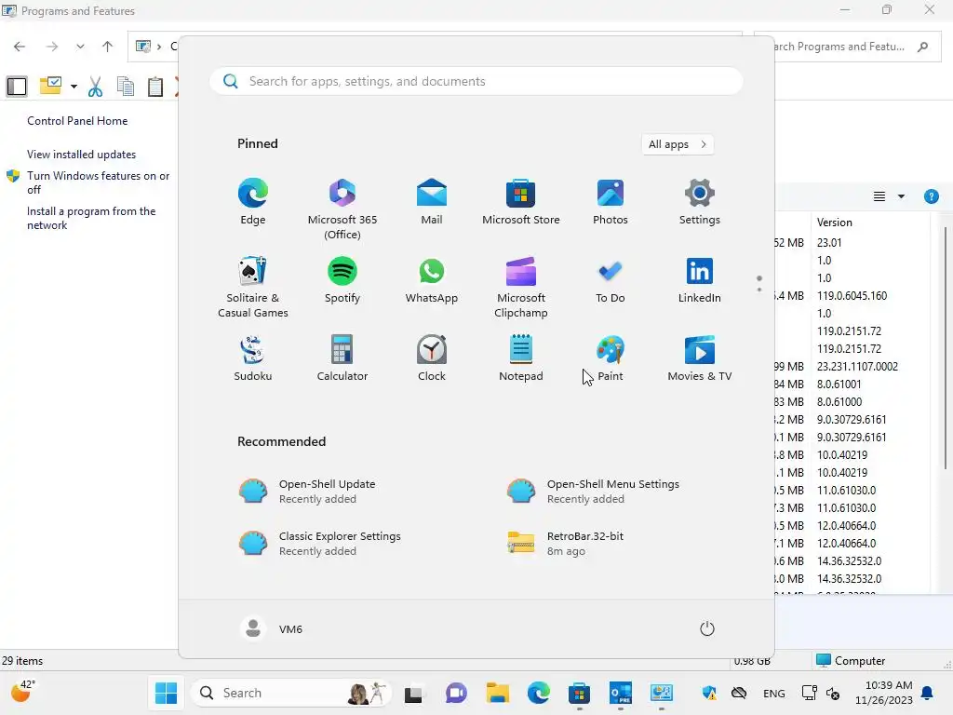Click the taskbar Search box
Image resolution: width=953 pixels, height=715 pixels.
291,693
